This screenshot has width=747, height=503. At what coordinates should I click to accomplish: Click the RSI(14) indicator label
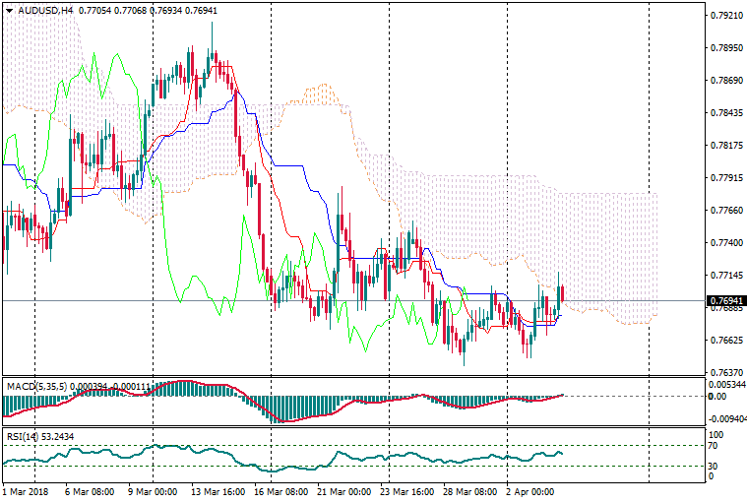(22, 434)
